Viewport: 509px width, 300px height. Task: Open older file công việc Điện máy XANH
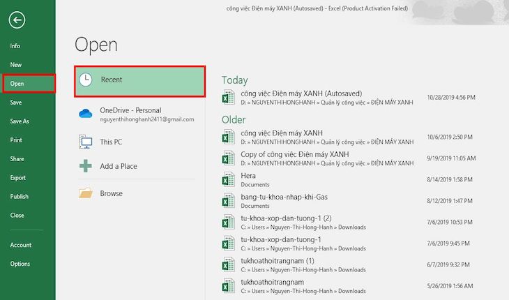282,133
